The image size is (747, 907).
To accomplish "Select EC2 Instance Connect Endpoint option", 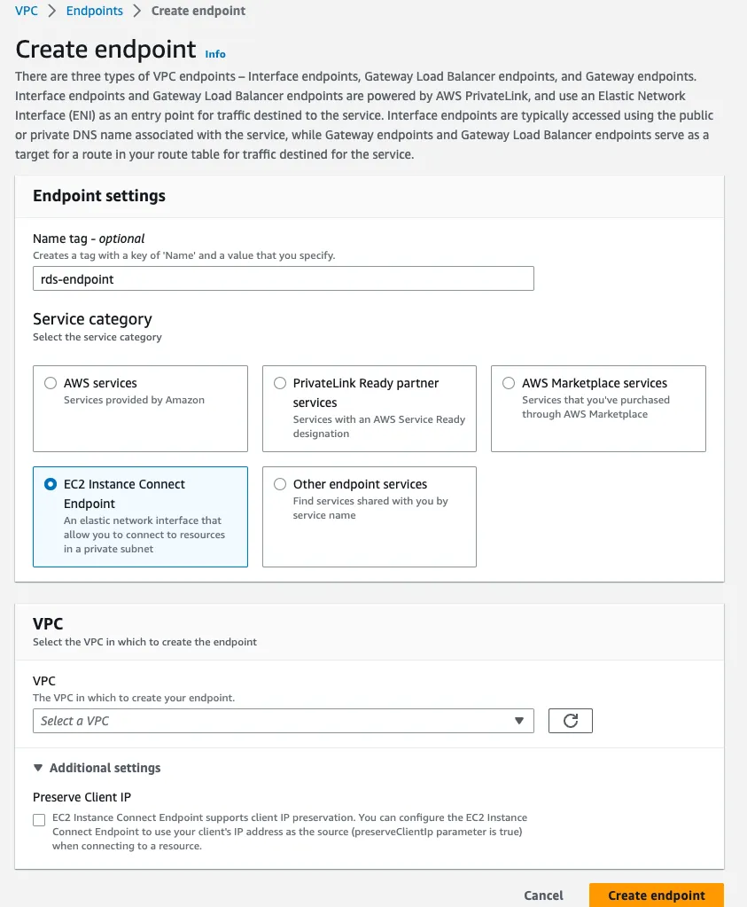I will [51, 485].
